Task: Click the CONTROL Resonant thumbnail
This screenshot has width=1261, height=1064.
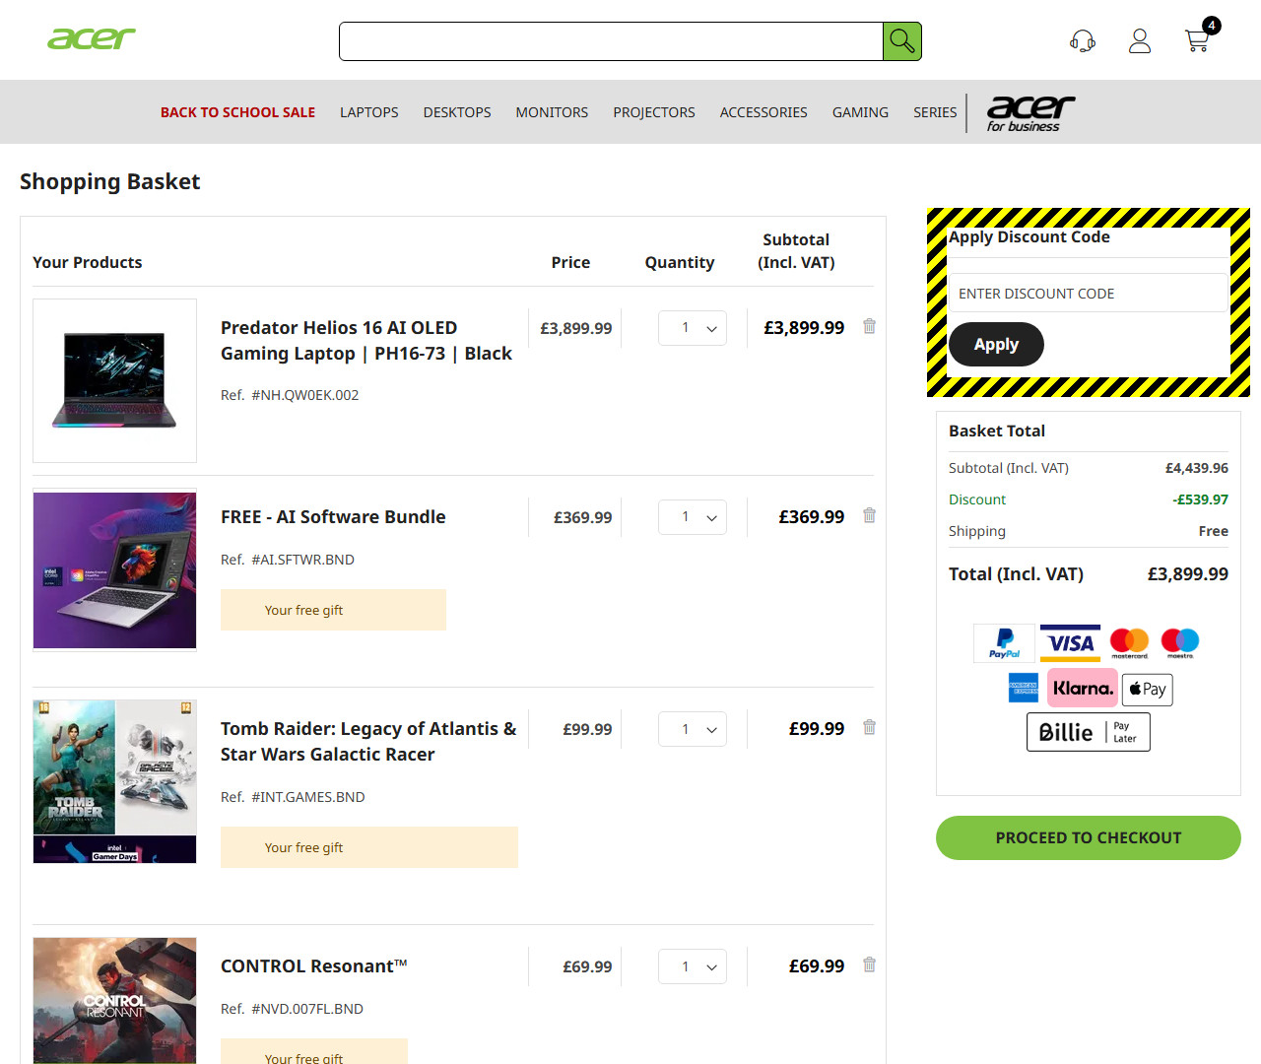Action: (x=114, y=1000)
